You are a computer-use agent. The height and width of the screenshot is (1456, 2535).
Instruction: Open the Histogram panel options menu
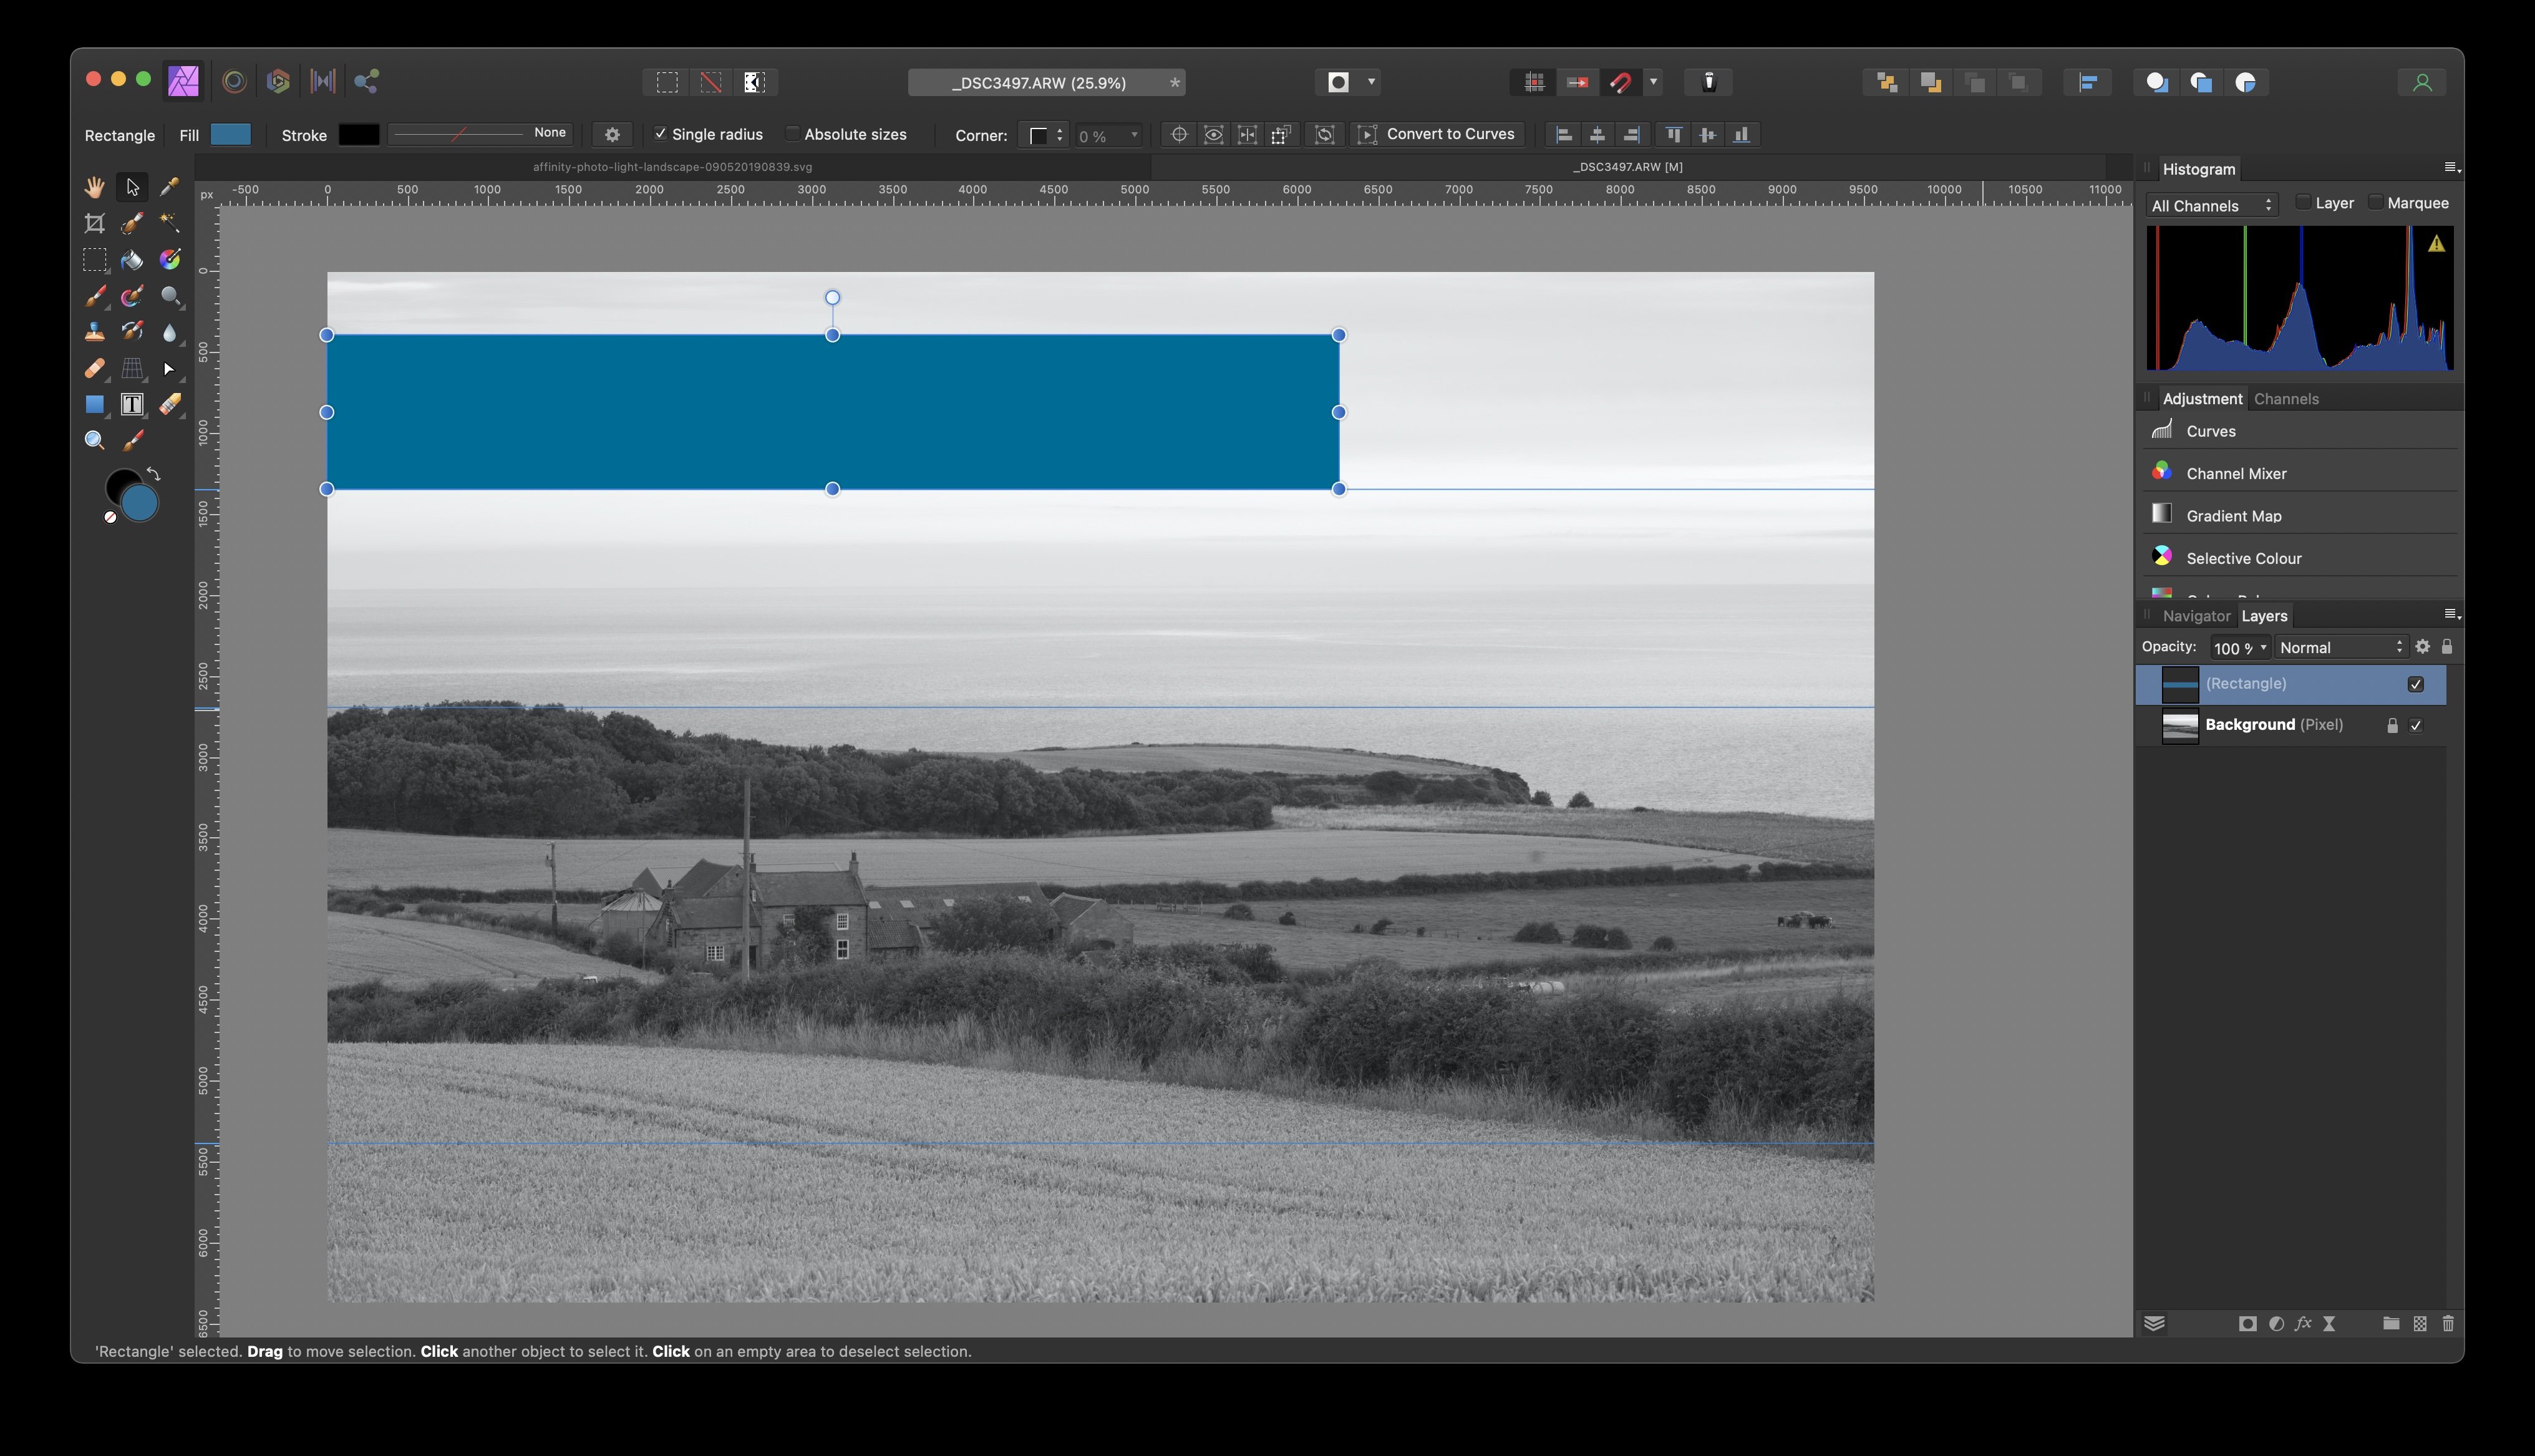(x=2451, y=168)
